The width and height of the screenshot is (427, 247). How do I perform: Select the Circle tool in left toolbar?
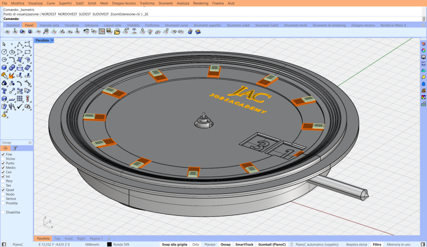click(x=4, y=52)
